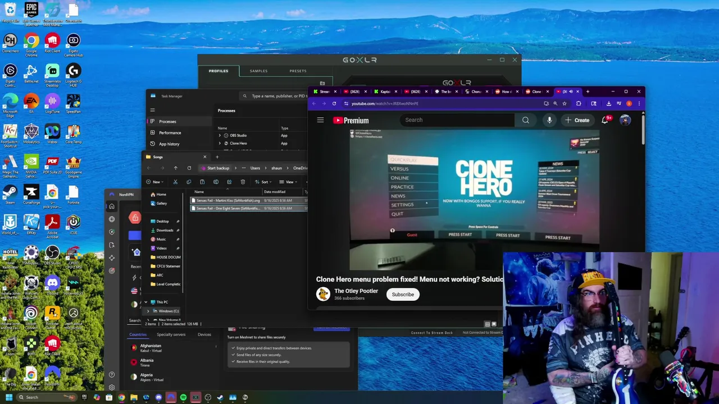Go up one folder in File Explorer

(175, 168)
